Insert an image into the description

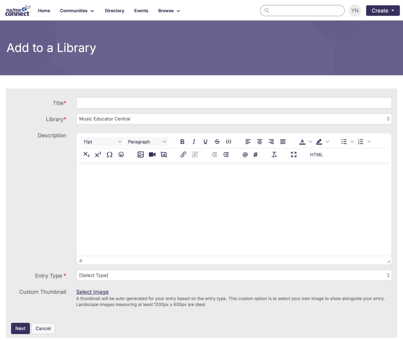[x=141, y=155]
